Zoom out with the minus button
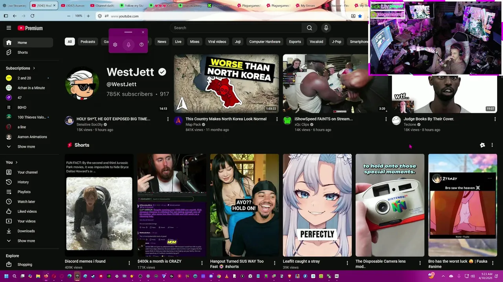 [69, 16]
